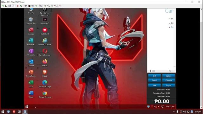Select the Word desktop icon
203x114 pixels.
tap(31, 94)
